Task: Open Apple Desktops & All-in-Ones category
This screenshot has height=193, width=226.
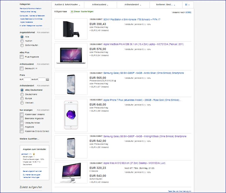Action: [x=31, y=19]
